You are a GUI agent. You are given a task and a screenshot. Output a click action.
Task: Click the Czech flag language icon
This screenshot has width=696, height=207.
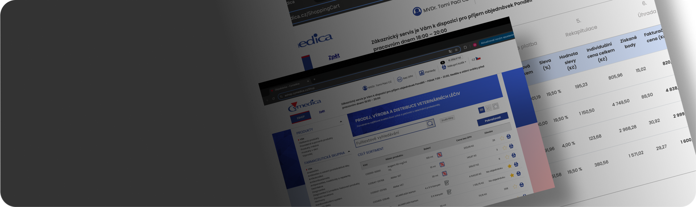(478, 58)
